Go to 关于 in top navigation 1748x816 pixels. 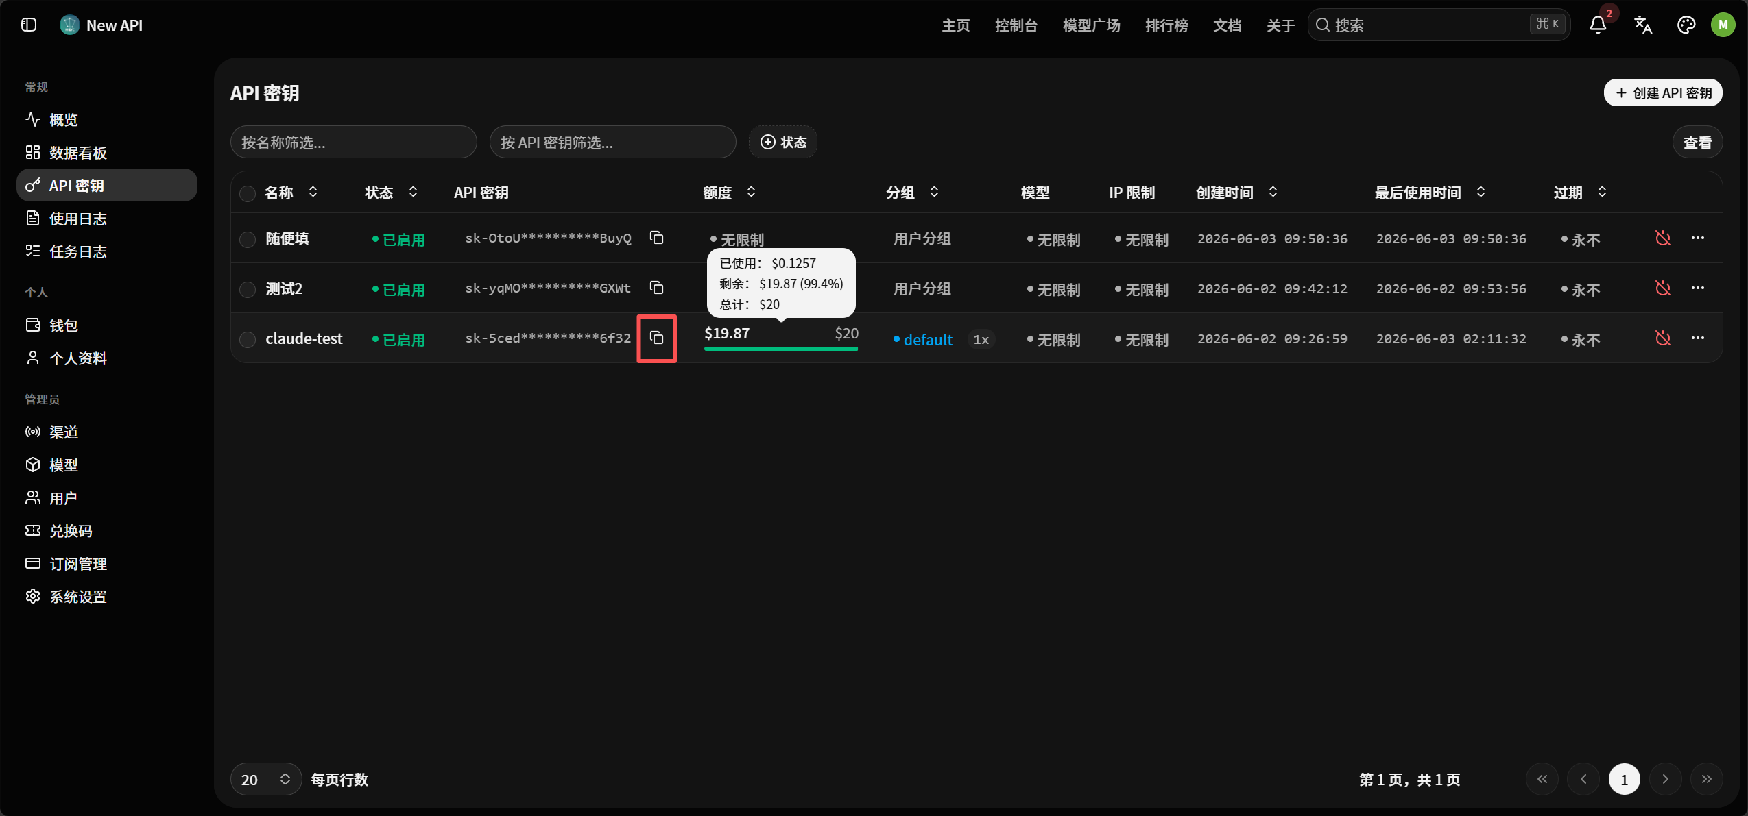click(x=1281, y=25)
